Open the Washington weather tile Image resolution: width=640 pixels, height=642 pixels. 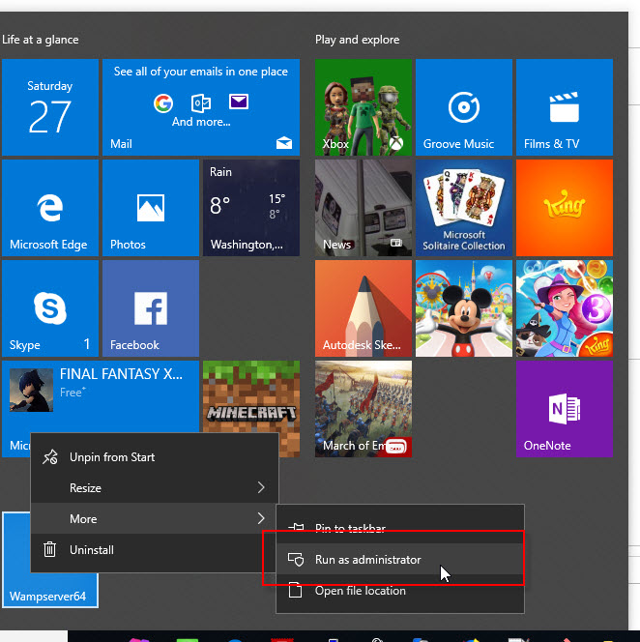pos(250,208)
